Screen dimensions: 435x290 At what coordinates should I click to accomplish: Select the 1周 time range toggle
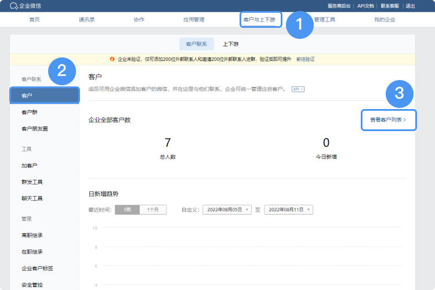[127, 209]
